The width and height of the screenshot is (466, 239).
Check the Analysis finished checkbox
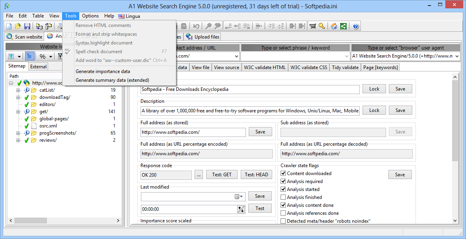(283, 197)
